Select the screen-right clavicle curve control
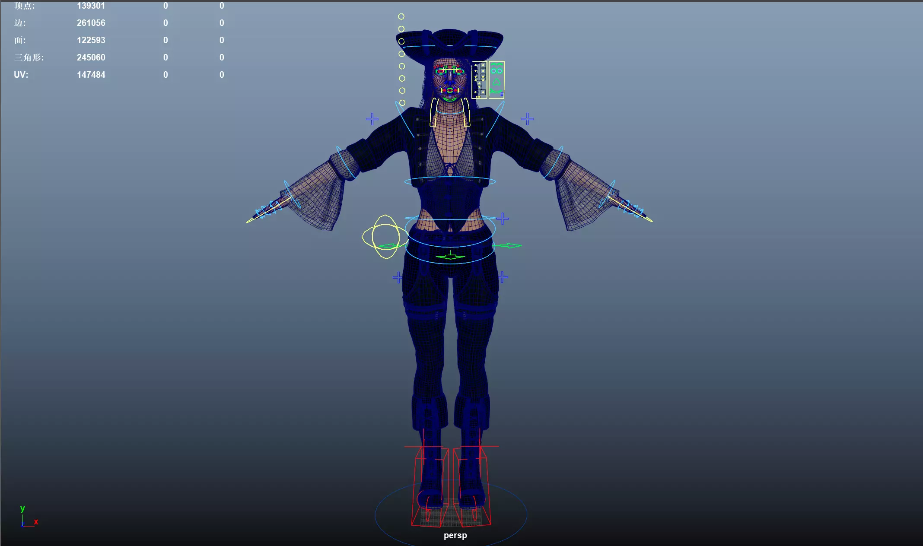Image resolution: width=923 pixels, height=546 pixels. [495, 119]
